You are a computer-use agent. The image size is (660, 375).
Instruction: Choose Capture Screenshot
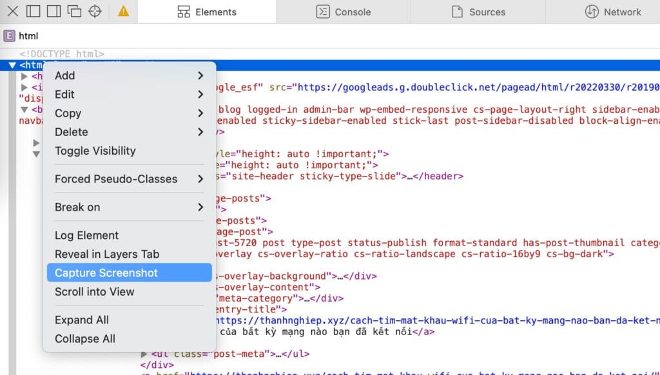129,273
